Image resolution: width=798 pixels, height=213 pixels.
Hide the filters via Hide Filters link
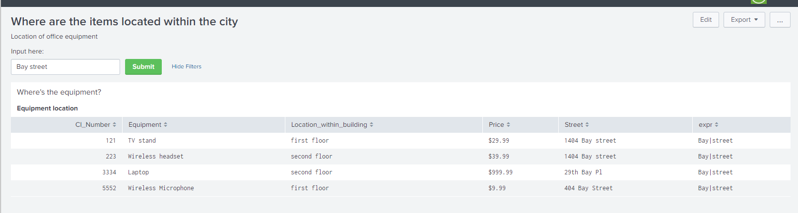tap(187, 66)
